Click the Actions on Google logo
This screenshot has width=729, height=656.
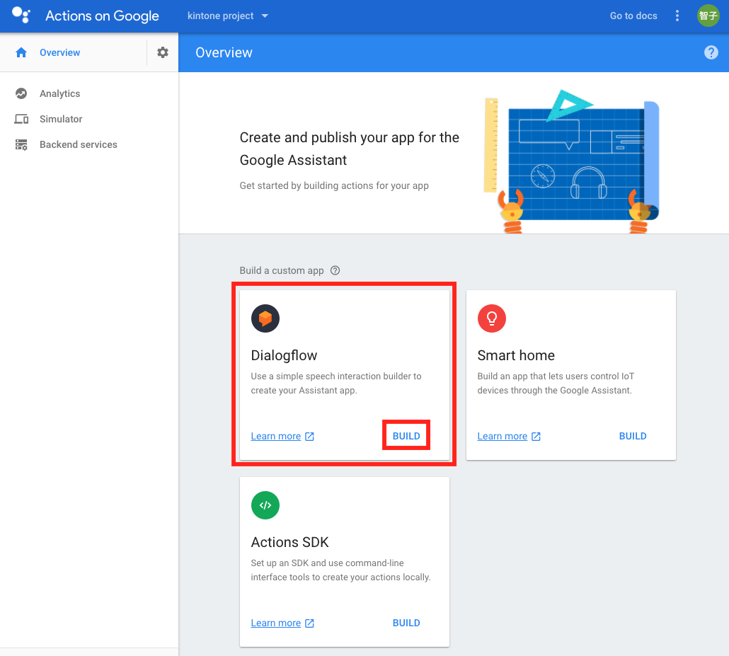coord(21,15)
